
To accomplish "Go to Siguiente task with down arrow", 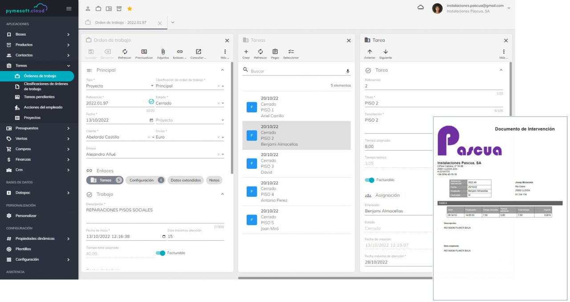I will point(385,52).
